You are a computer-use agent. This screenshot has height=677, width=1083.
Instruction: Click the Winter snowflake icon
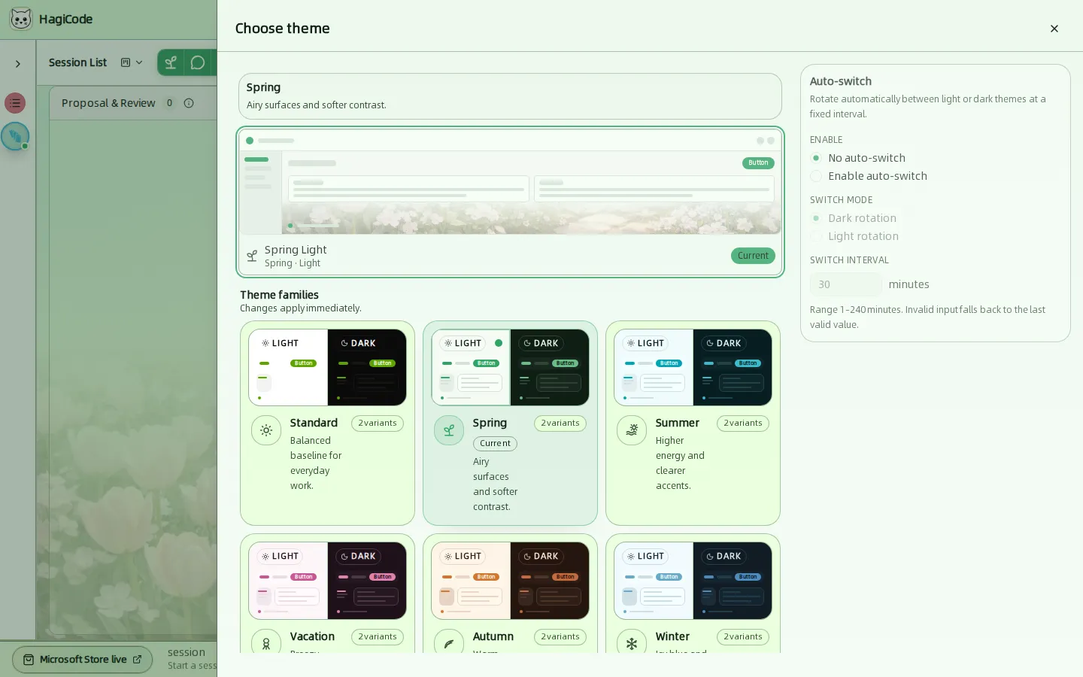pyautogui.click(x=632, y=643)
